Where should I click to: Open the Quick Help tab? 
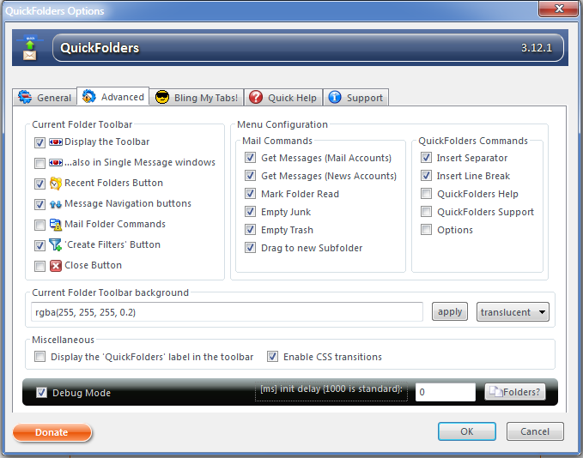[x=283, y=97]
